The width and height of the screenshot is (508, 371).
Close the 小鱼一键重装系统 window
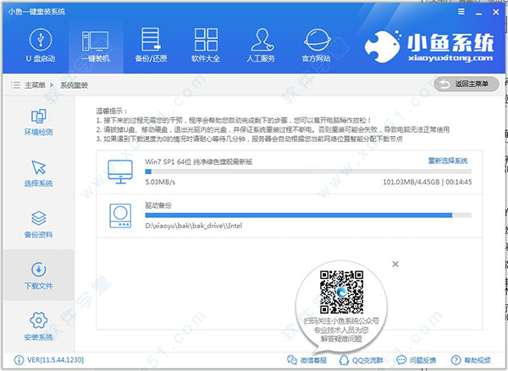495,13
